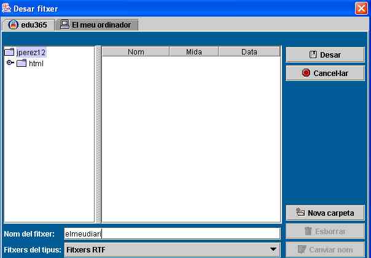Viewport: 371px width, 258px height.
Task: Click the split pane divider handle
Action: click(x=98, y=134)
